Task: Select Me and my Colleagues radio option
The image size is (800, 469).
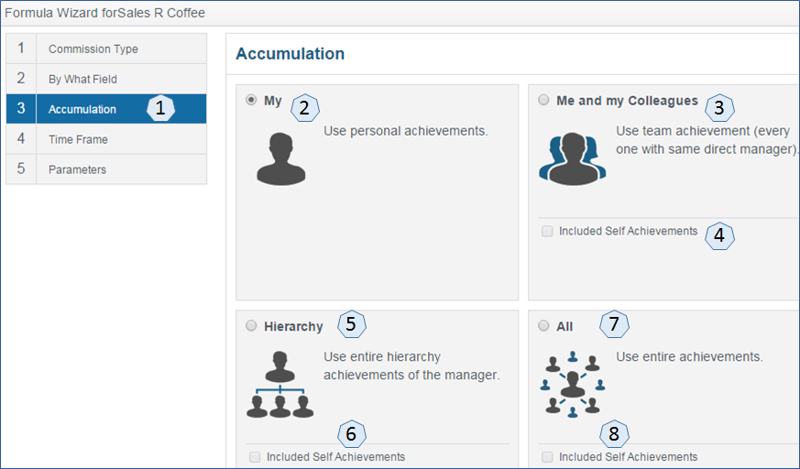Action: [x=544, y=100]
